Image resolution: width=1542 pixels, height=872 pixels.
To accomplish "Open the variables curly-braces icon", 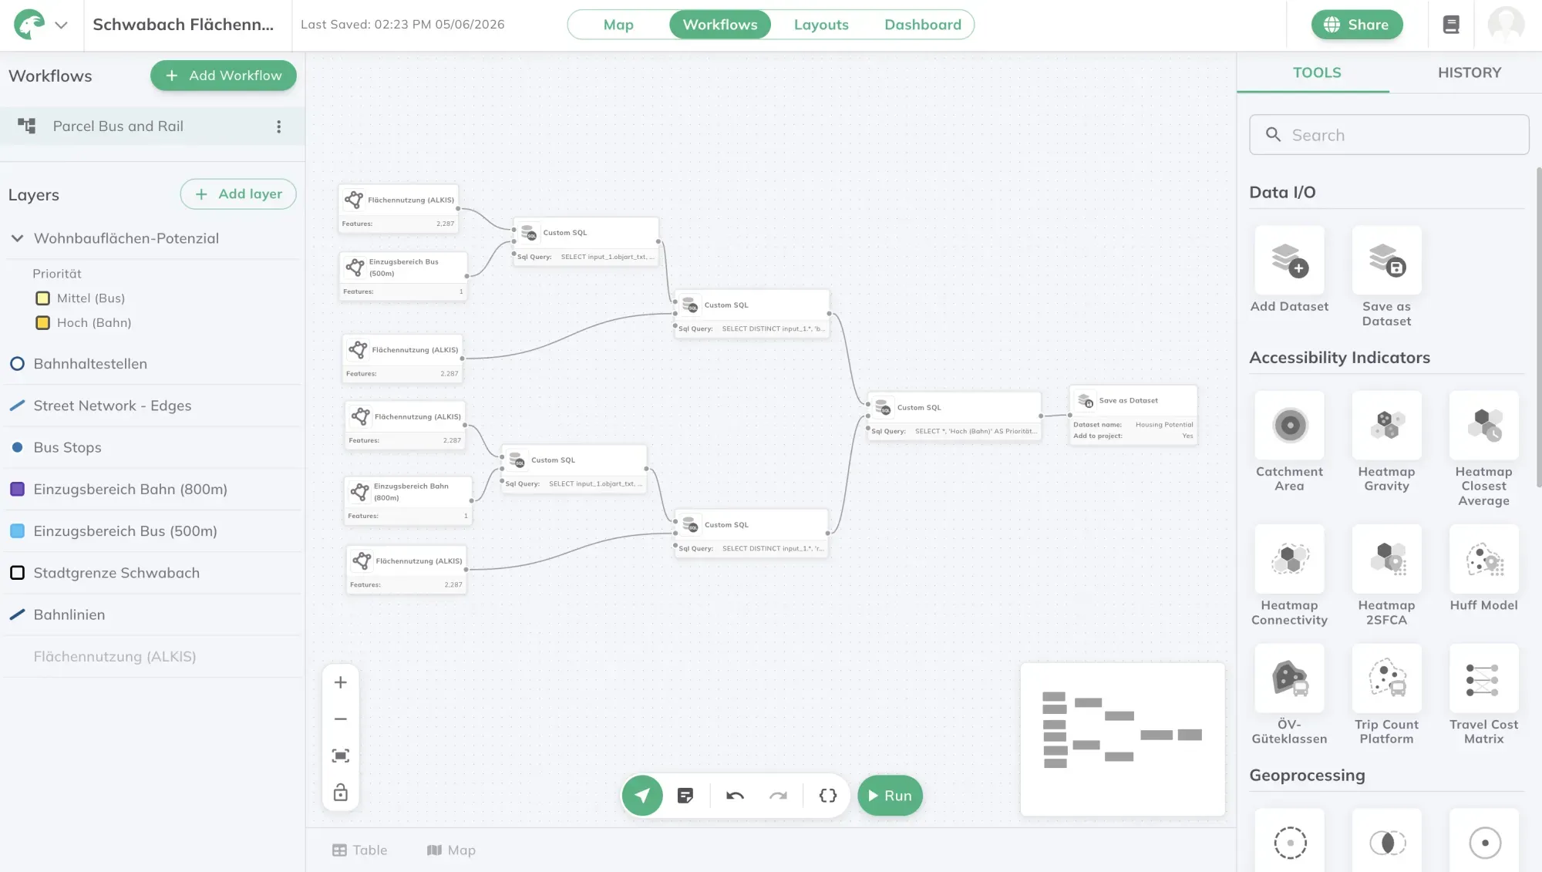I will point(827,795).
